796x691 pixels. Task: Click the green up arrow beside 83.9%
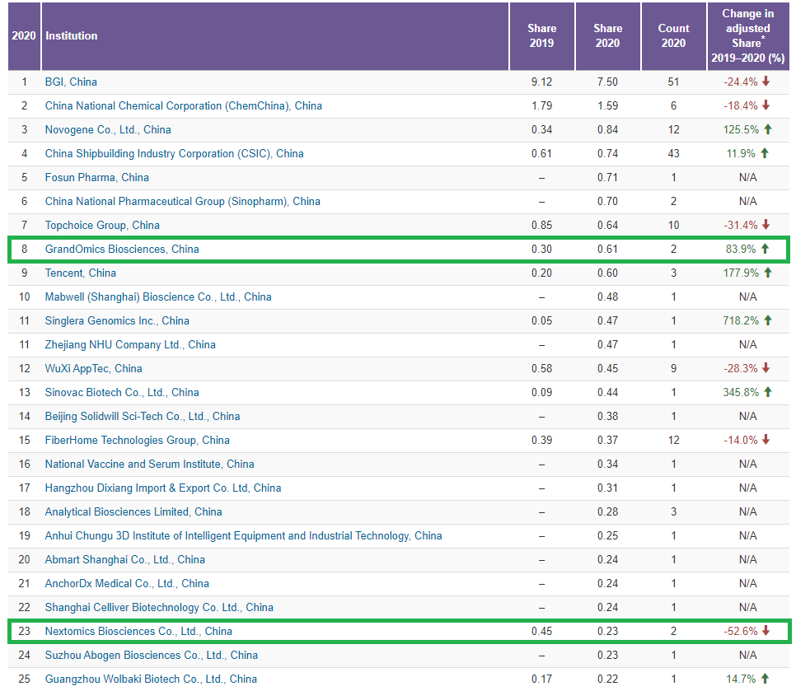[x=765, y=248]
